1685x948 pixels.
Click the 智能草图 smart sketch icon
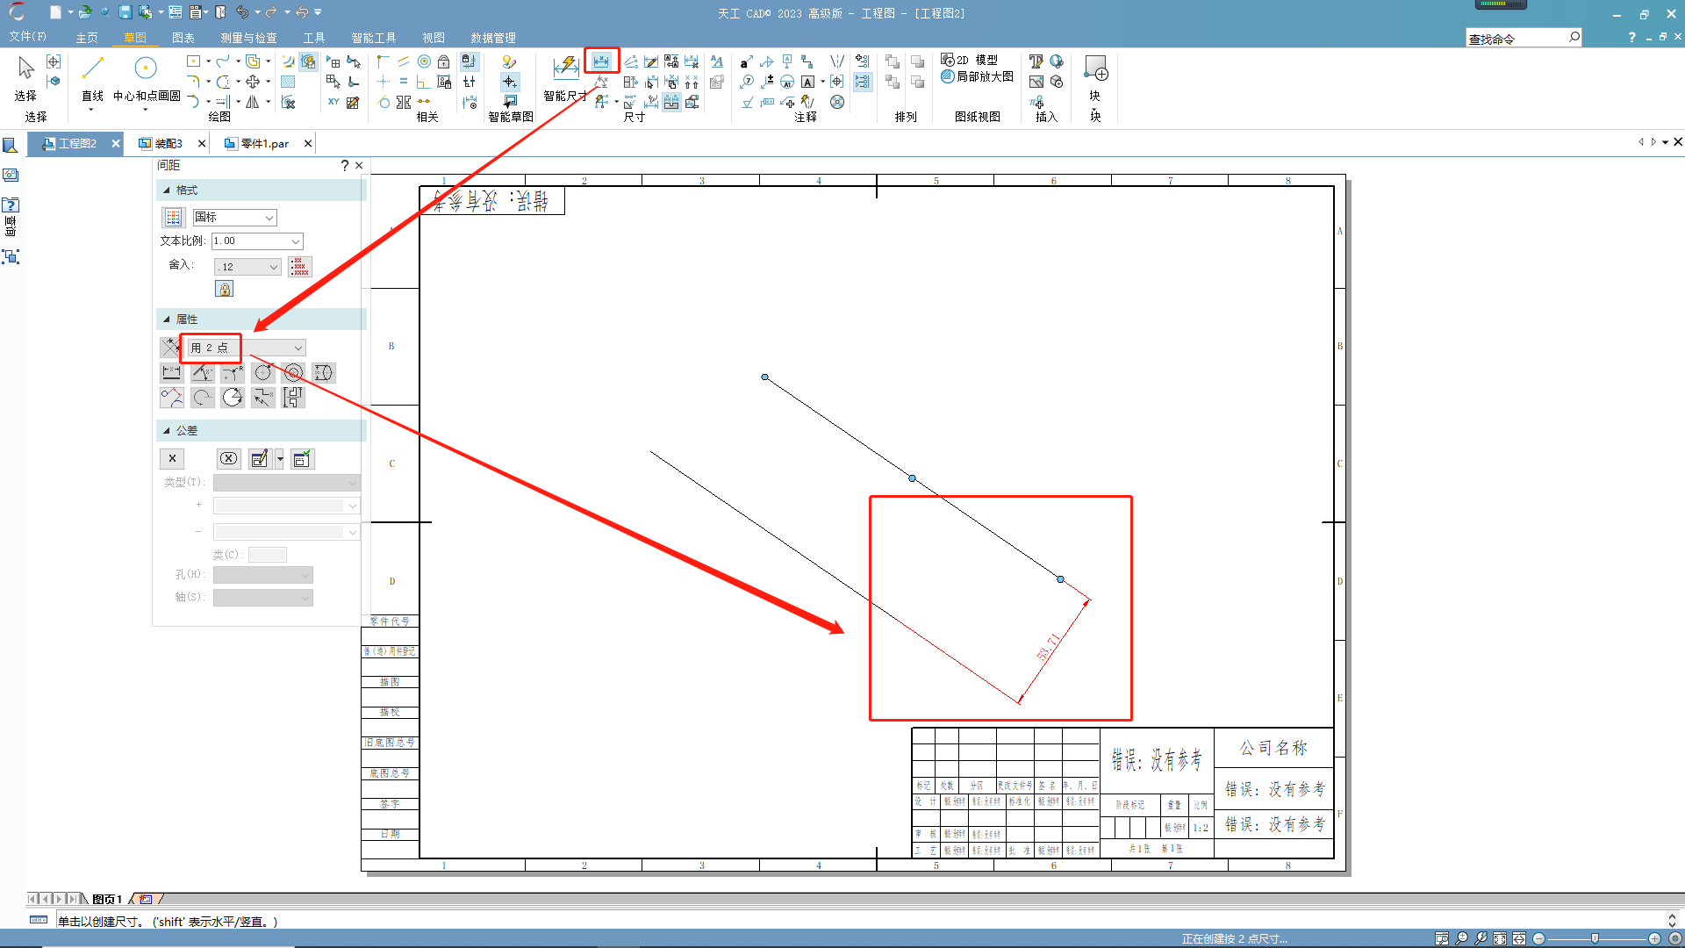click(x=510, y=61)
